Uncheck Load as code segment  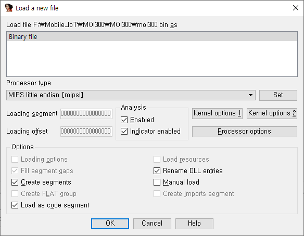click(x=15, y=205)
